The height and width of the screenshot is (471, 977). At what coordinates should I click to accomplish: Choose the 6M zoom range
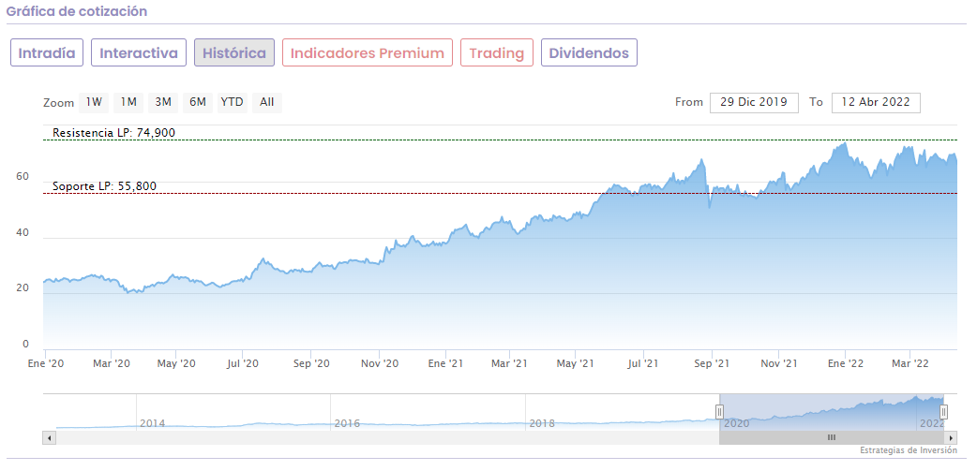coord(197,102)
